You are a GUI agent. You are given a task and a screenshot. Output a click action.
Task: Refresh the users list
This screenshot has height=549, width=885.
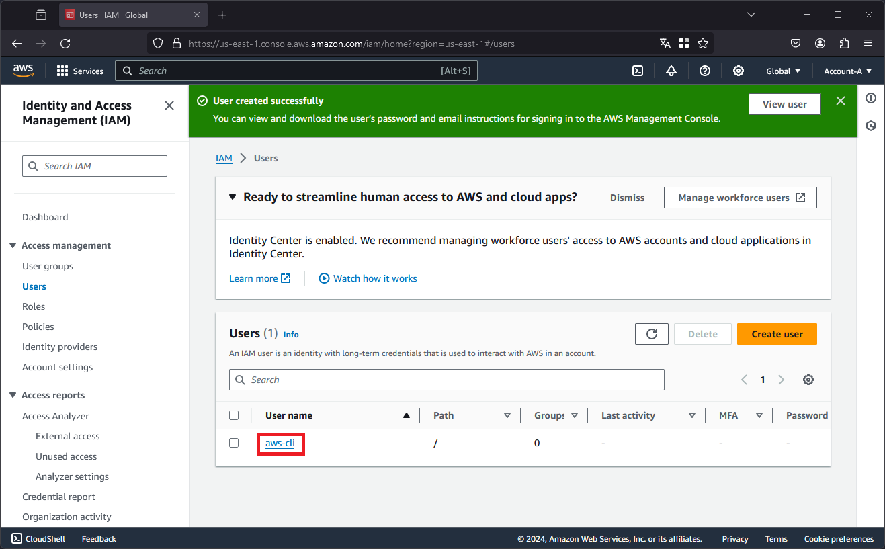tap(652, 334)
